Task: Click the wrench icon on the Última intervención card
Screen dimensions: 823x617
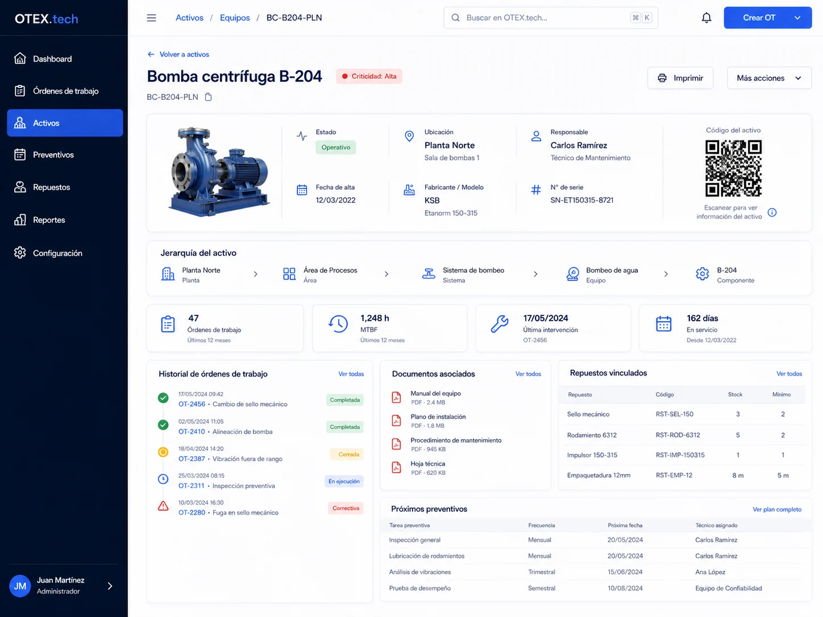Action: pyautogui.click(x=500, y=324)
